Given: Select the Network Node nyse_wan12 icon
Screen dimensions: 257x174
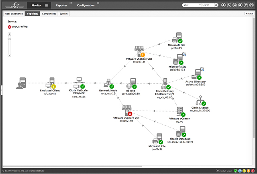Looking at the screenshot, I should click(108, 83).
